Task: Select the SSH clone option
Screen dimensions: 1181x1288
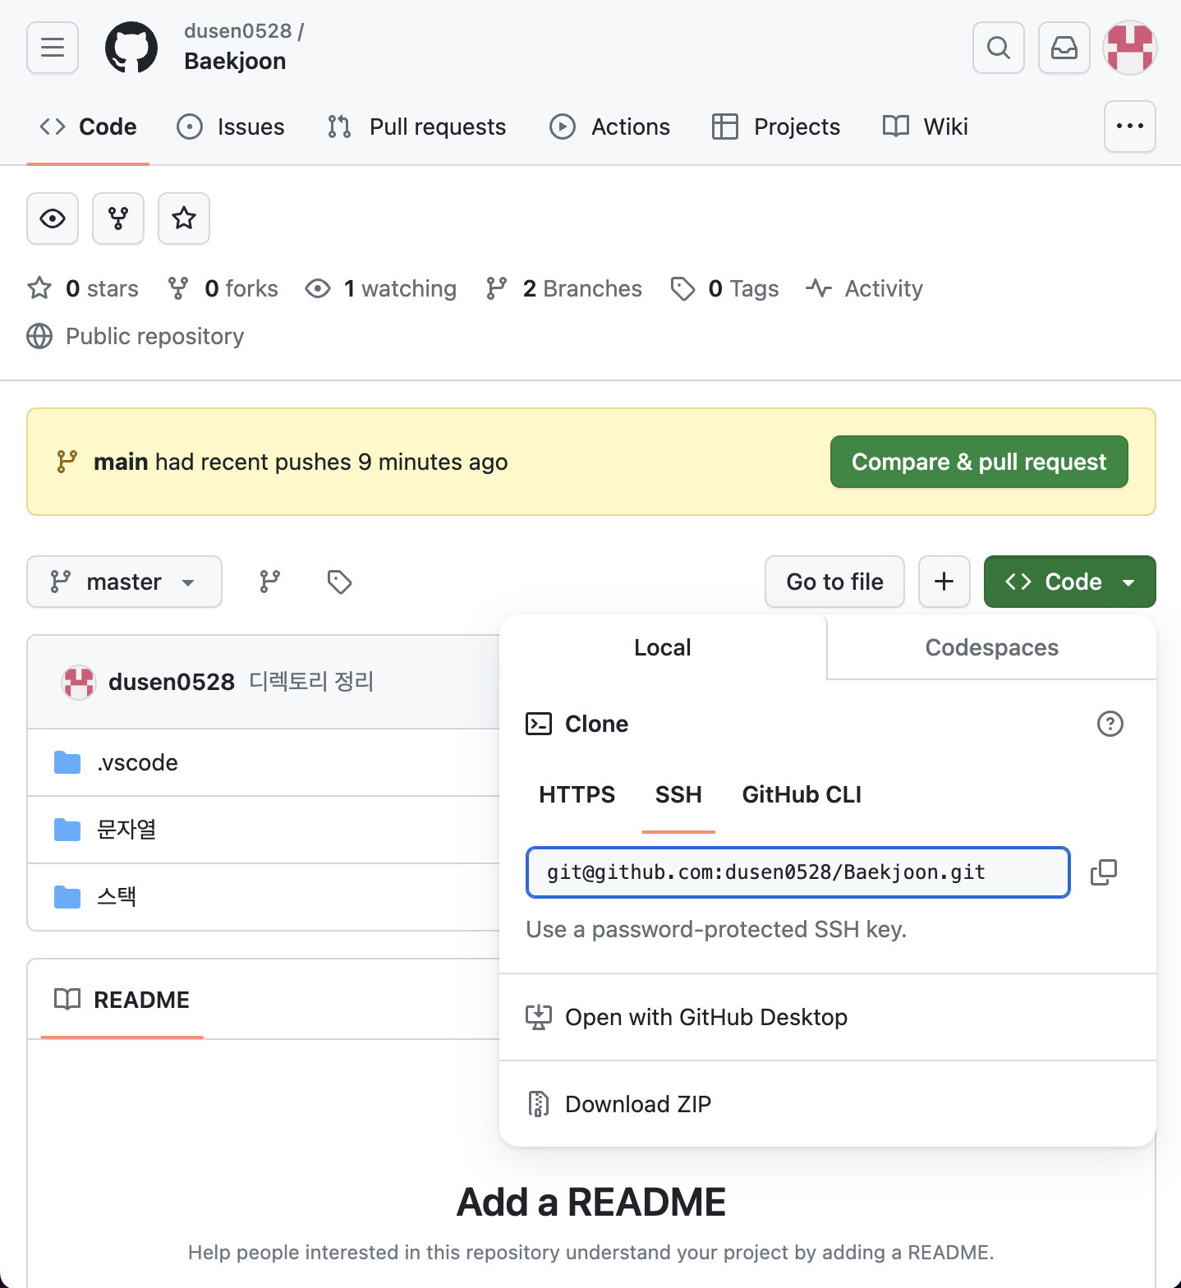Action: pos(678,794)
